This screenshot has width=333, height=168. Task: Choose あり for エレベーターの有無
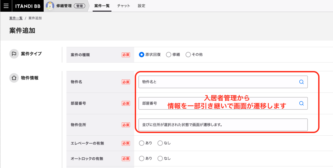point(141,143)
